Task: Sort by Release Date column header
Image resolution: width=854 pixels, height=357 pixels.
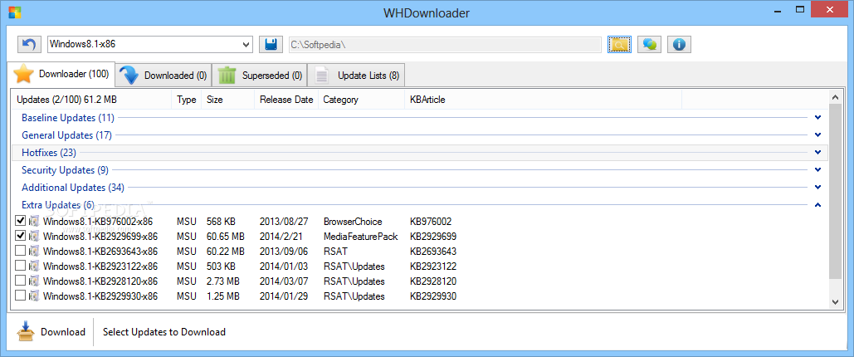Action: pos(286,100)
